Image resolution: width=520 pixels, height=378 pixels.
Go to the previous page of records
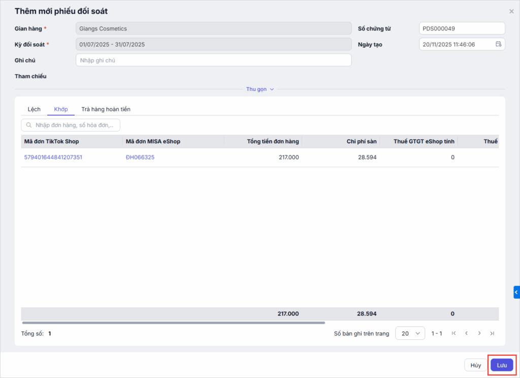(466, 333)
